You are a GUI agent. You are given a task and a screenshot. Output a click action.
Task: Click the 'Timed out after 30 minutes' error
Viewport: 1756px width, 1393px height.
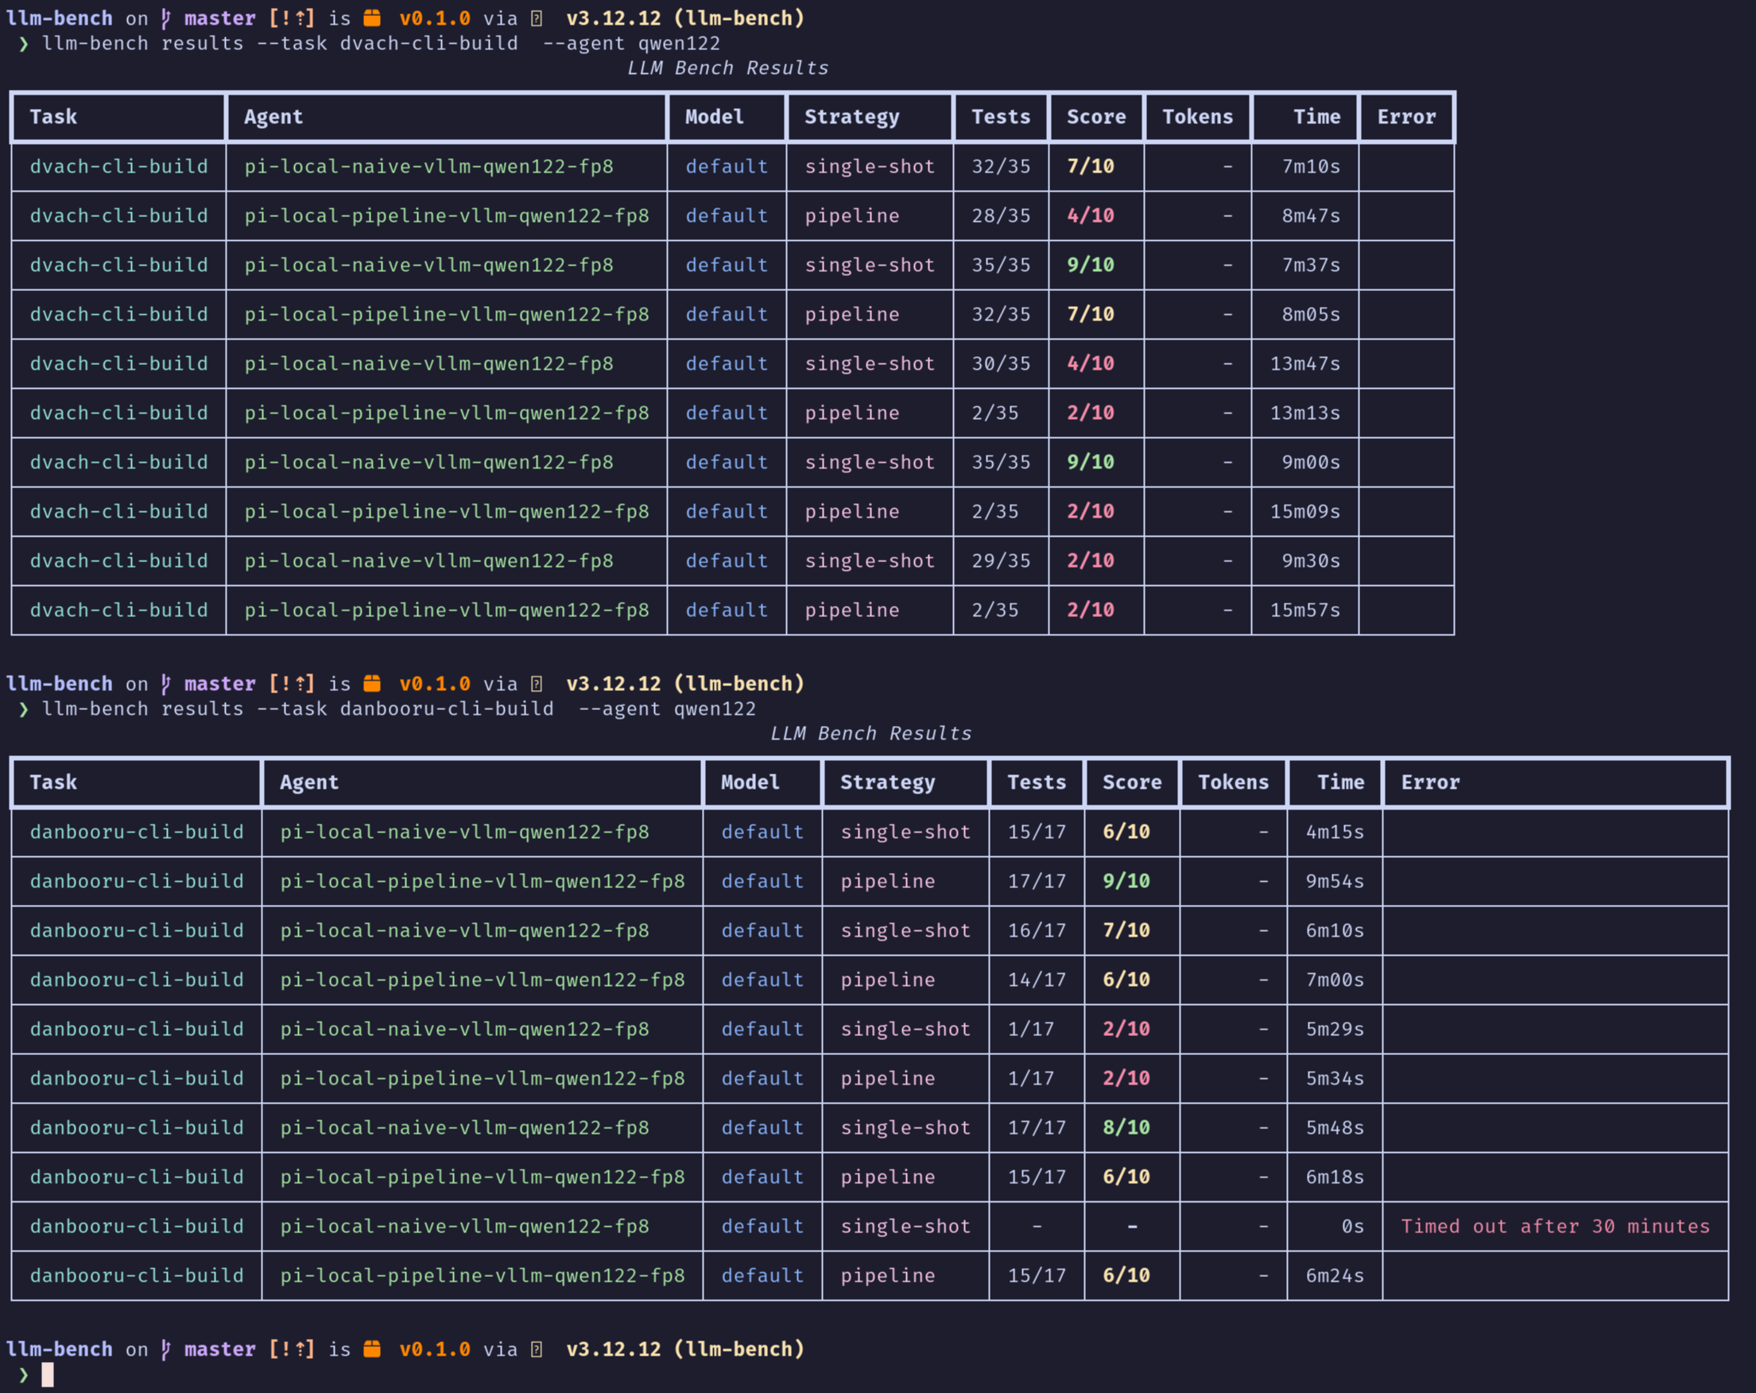pos(1556,1226)
